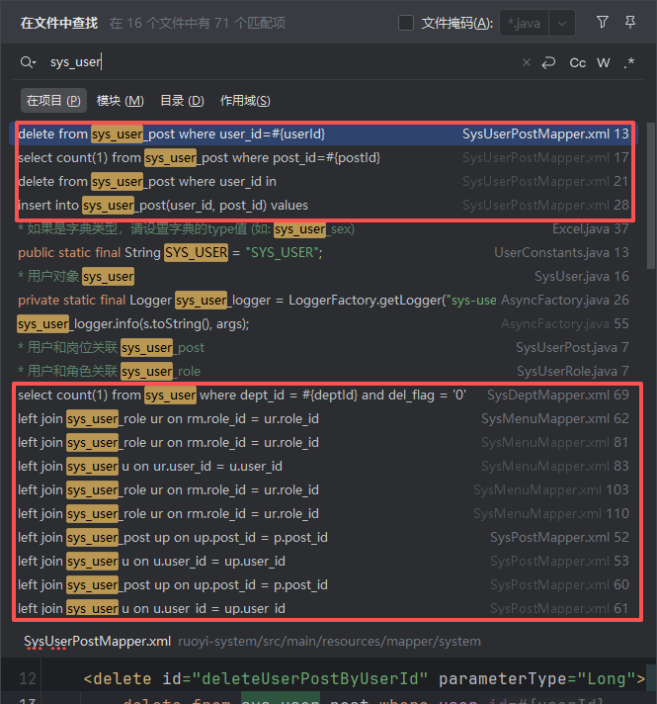The height and width of the screenshot is (704, 657).
Task: Pin the find window
Action: coord(630,22)
